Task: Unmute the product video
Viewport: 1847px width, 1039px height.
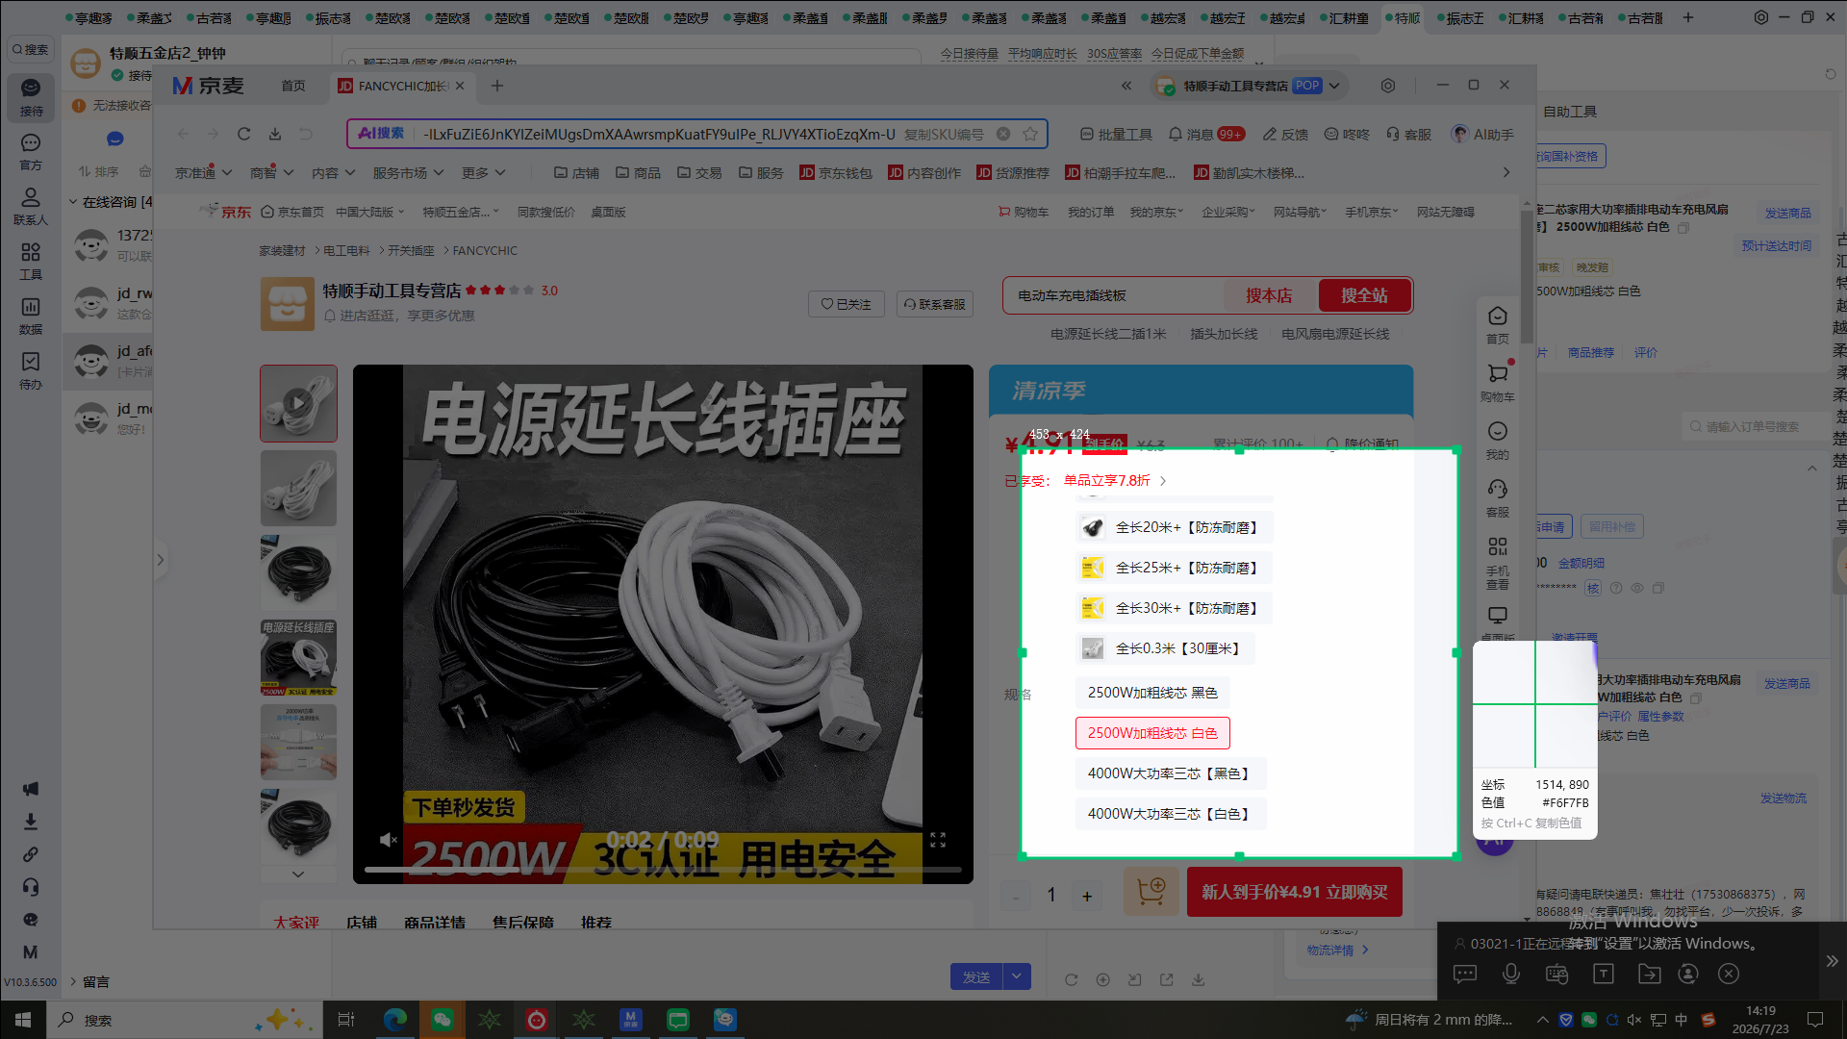Action: click(x=388, y=840)
